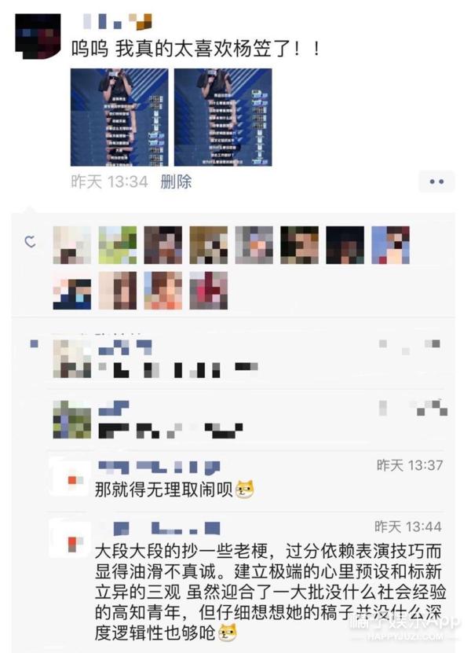Tap the comment bubble icon beside comments

(34, 344)
